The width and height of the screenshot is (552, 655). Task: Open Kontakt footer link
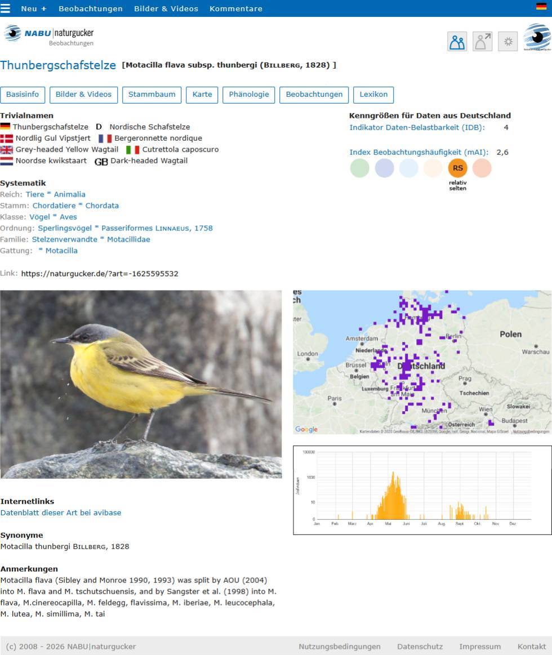pyautogui.click(x=532, y=647)
